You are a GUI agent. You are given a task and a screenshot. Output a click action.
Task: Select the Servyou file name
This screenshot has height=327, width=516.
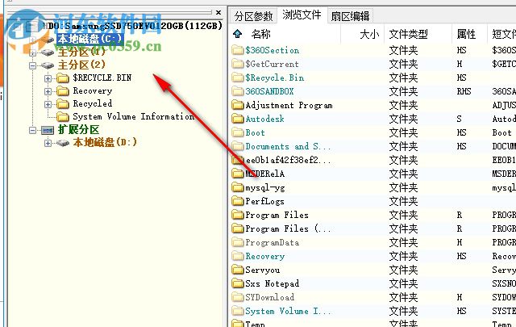pos(263,270)
